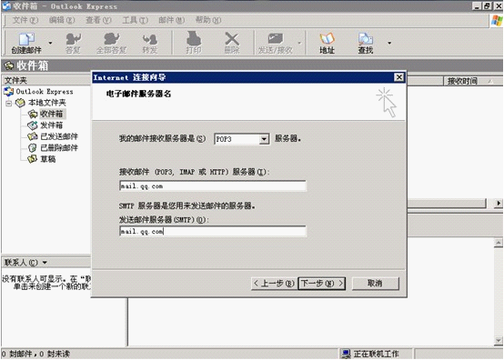Open the Edit (编辑) menu
The width and height of the screenshot is (504, 360).
click(62, 20)
